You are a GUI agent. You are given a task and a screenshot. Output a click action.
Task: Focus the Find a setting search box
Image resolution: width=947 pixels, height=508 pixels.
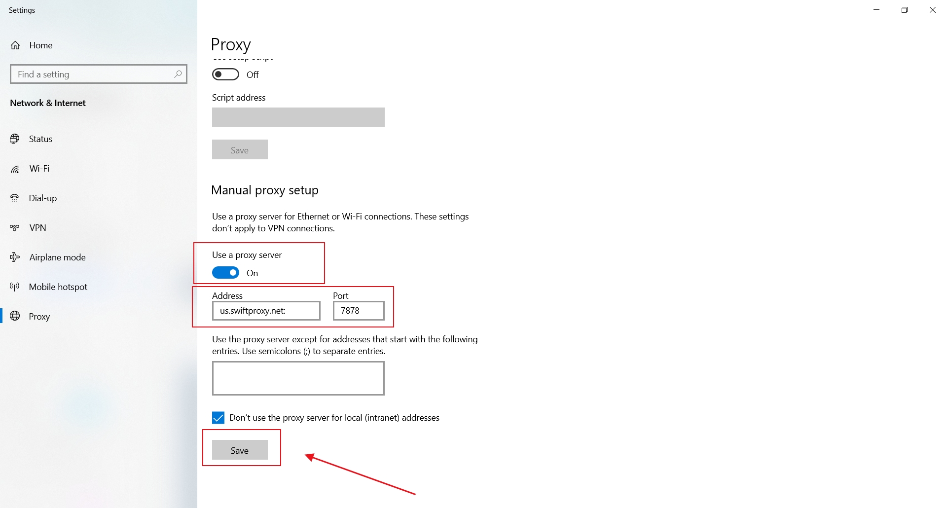pos(94,74)
